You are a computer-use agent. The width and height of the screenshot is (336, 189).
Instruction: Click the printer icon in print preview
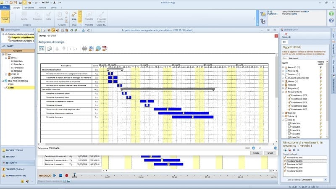(84, 48)
